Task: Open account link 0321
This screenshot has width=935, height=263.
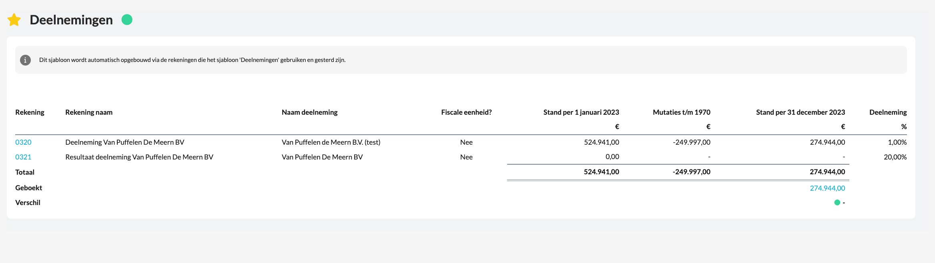Action: click(23, 157)
